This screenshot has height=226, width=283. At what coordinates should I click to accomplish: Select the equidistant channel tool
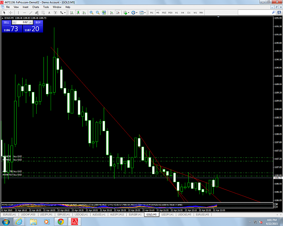(37, 13)
